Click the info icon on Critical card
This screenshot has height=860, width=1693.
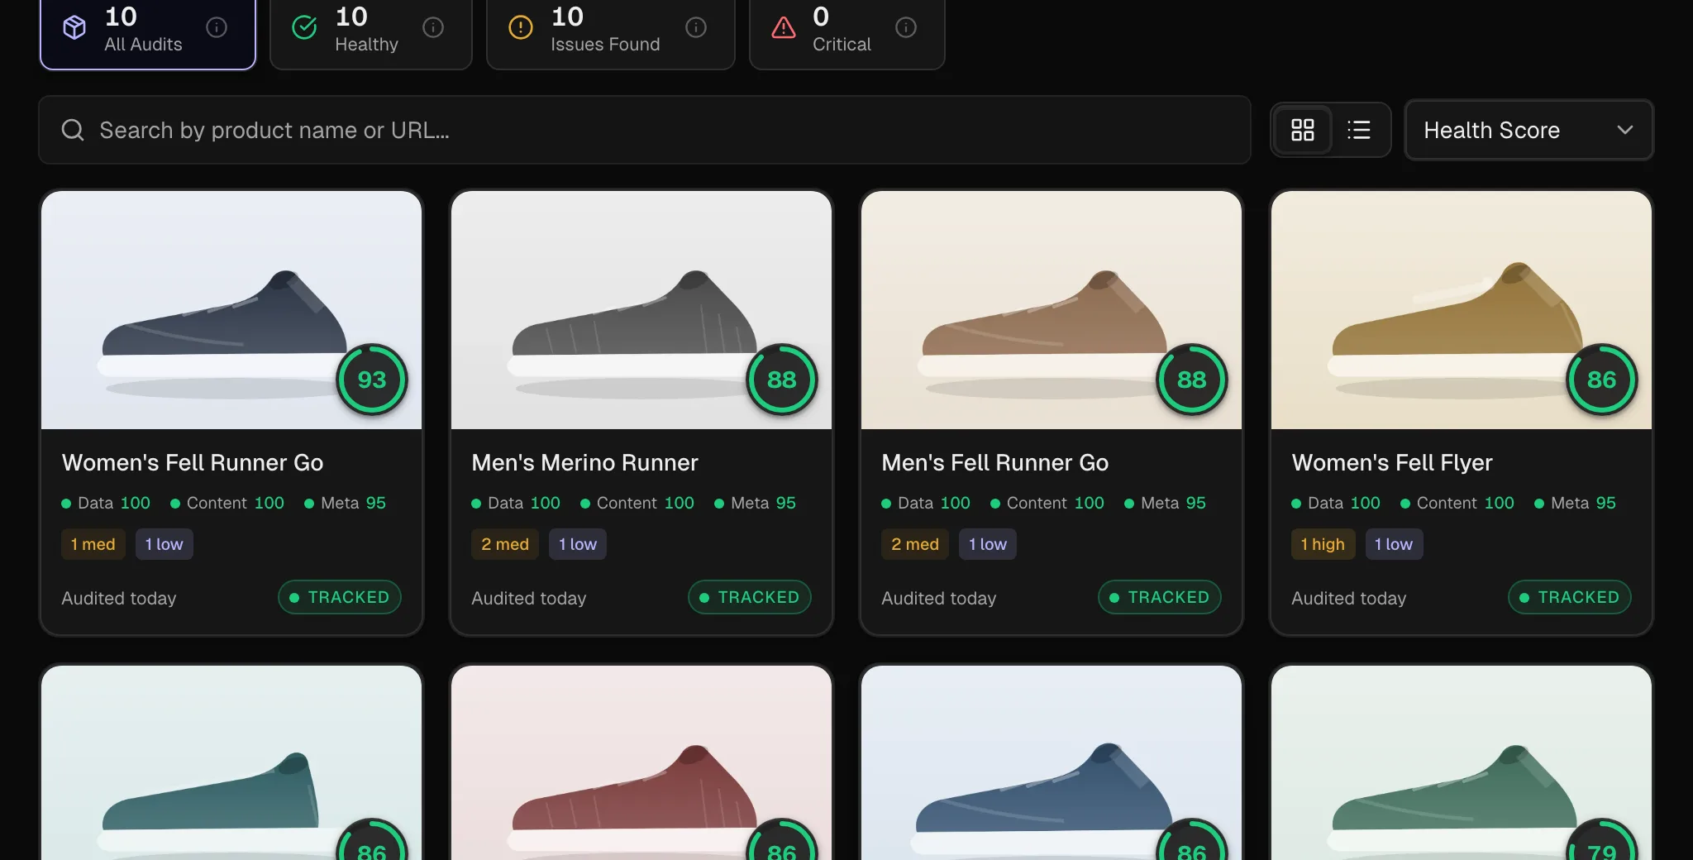point(906,27)
